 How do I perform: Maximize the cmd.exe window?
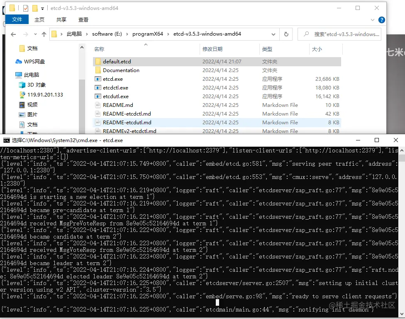[377, 140]
